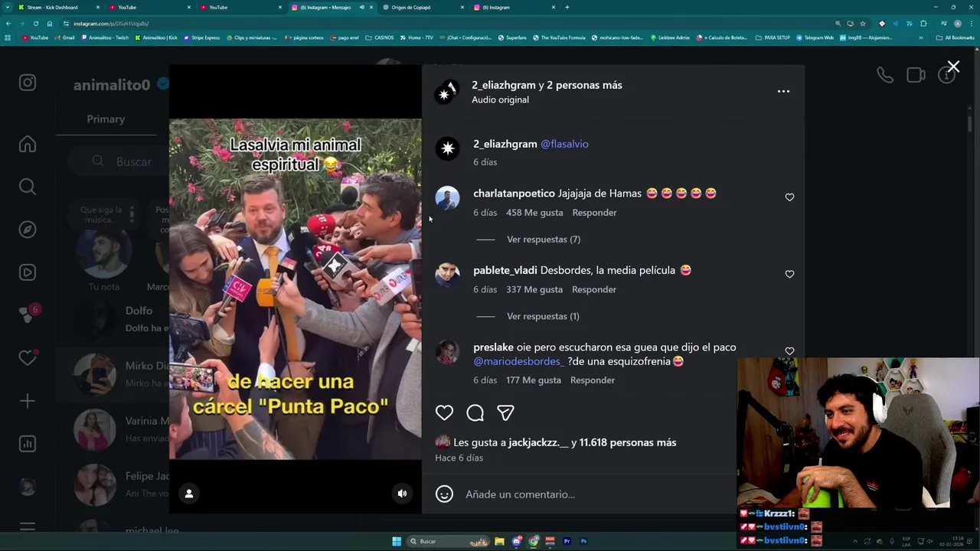Open Photoshop from the taskbar
The height and width of the screenshot is (551, 980).
click(583, 541)
